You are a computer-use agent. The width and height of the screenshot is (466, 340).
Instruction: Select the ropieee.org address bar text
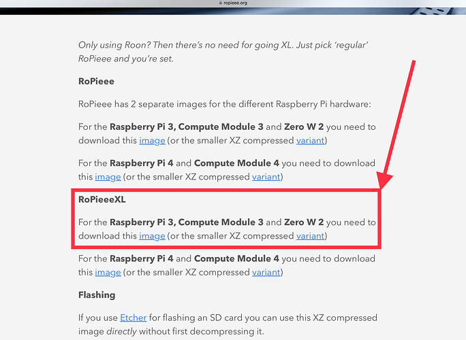tap(235, 3)
